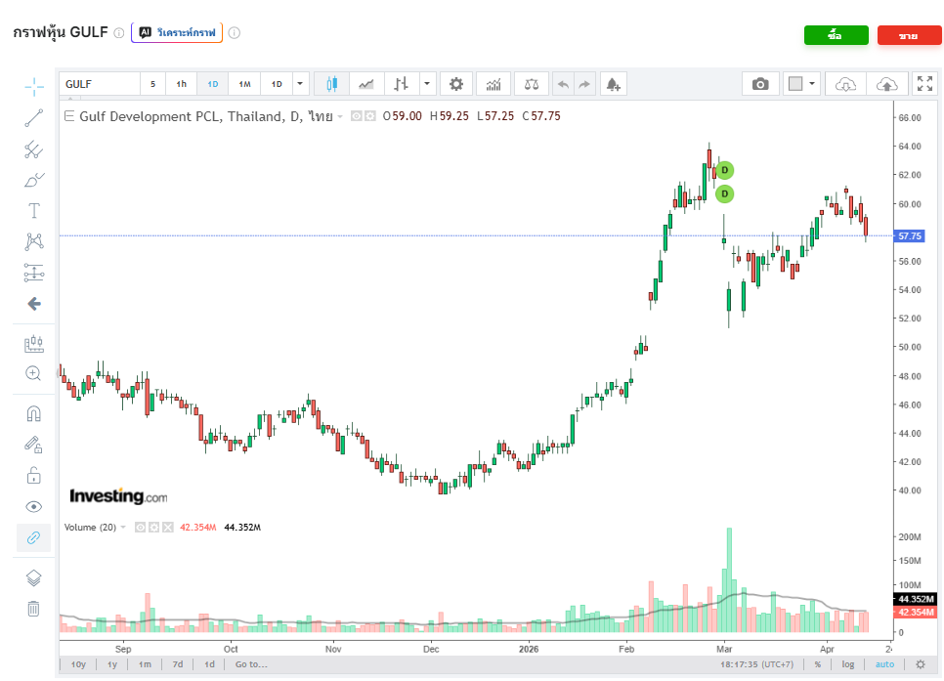The width and height of the screenshot is (944, 681).
Task: Collapse the chart legend with the box icon
Action: (x=69, y=116)
